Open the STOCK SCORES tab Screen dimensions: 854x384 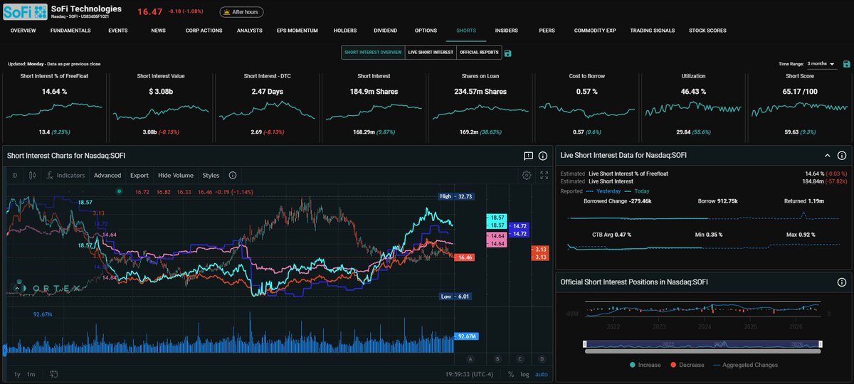(707, 31)
